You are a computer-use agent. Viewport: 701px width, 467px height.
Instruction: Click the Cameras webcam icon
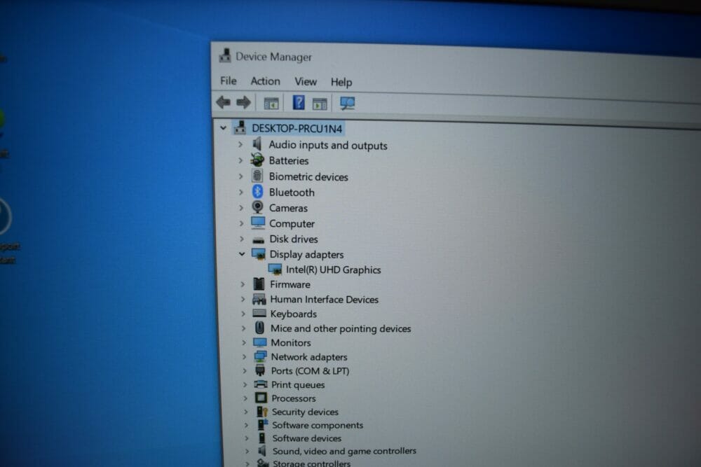point(257,207)
